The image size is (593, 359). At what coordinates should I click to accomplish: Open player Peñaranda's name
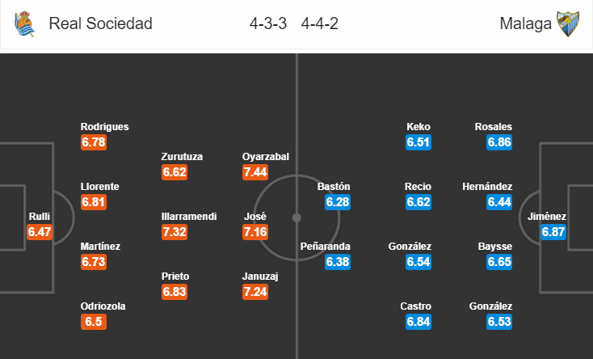click(x=326, y=247)
